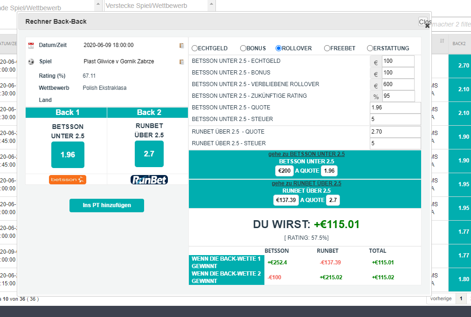Click the sort arrows icon left of BACK2
Screen dimensions: 471x317
coord(442,41)
